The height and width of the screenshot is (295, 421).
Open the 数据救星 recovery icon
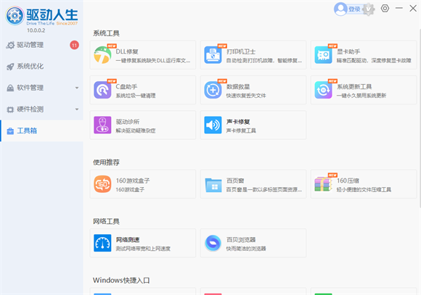(213, 90)
